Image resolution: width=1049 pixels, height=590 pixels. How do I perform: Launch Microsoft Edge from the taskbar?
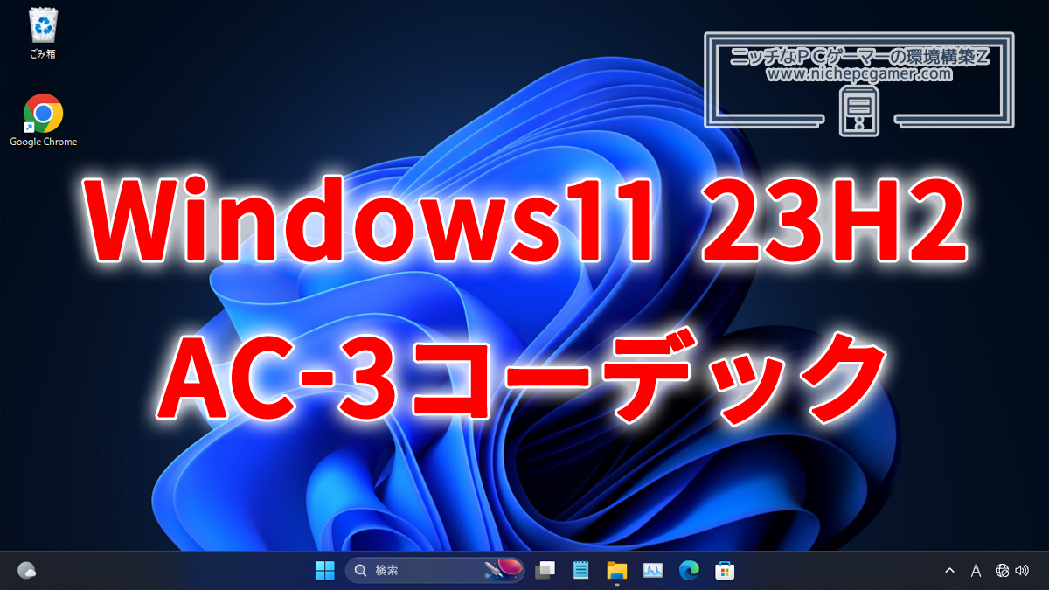(x=689, y=571)
